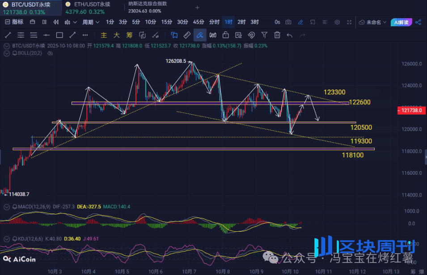Viewport: 427px width, 275px height.
Task: Collapse the MACD indicator panel chevron
Action: click(6, 207)
